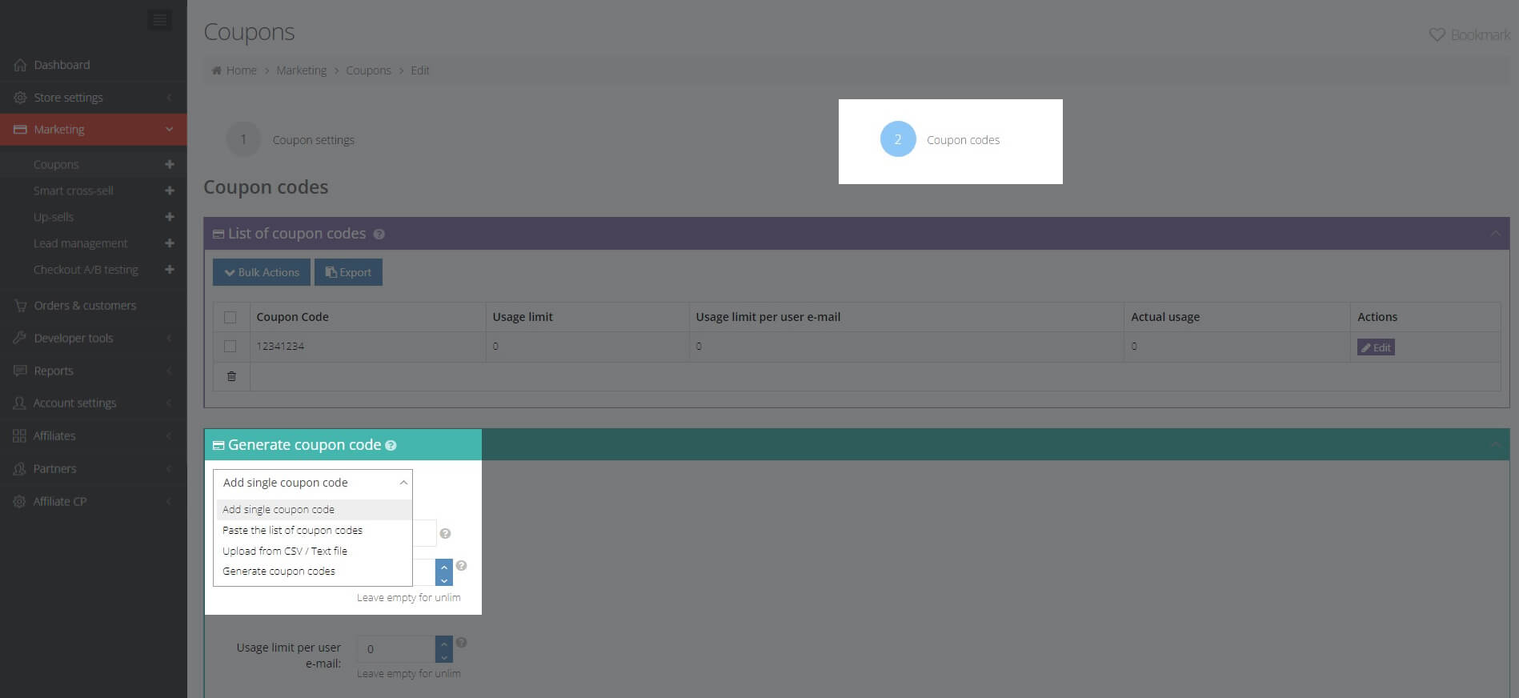
Task: Expand the Store settings sidebar menu
Action: (93, 98)
